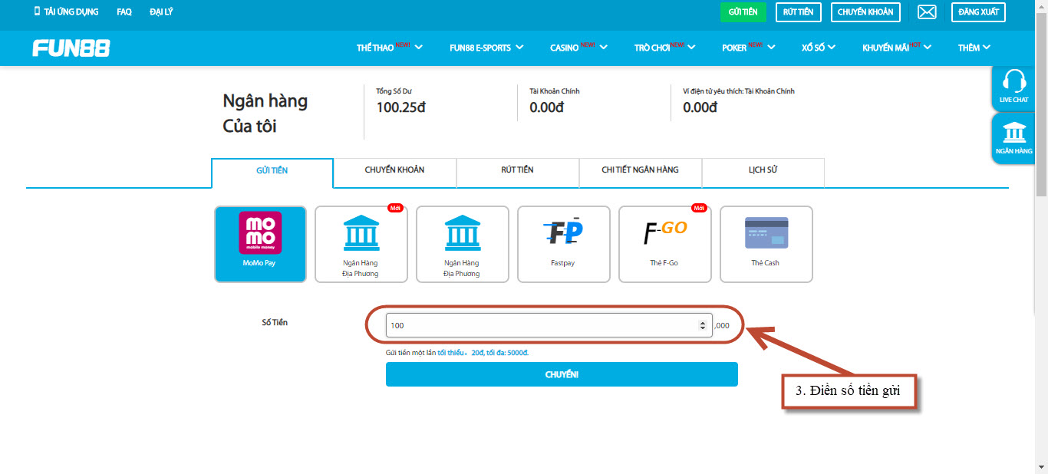The height and width of the screenshot is (474, 1048).
Task: Select Thẻ Cash payment method
Action: point(766,244)
